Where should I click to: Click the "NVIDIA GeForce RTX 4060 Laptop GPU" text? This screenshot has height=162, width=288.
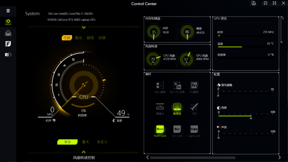[x=72, y=20]
